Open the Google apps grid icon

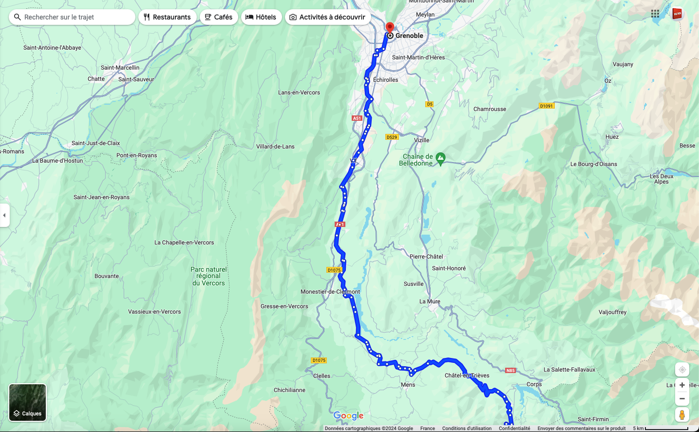pos(655,14)
